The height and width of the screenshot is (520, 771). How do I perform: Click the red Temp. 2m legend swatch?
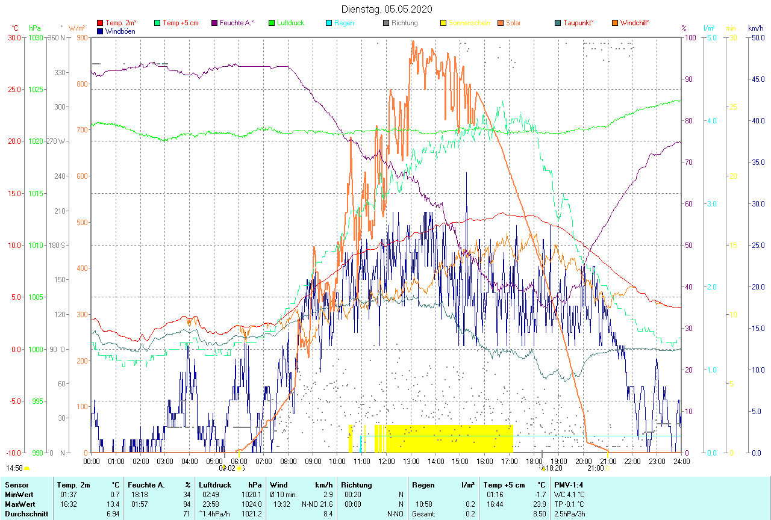(x=100, y=23)
